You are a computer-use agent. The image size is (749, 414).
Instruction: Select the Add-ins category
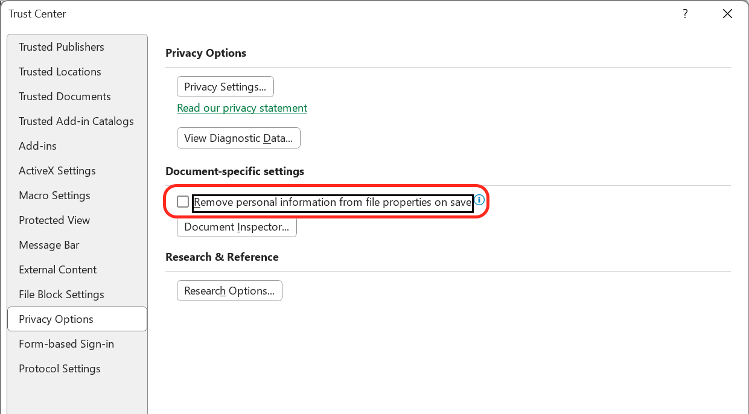[37, 146]
